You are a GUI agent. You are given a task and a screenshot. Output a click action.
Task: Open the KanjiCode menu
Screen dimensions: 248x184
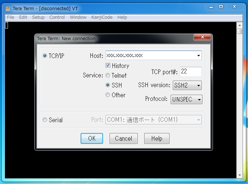point(102,17)
